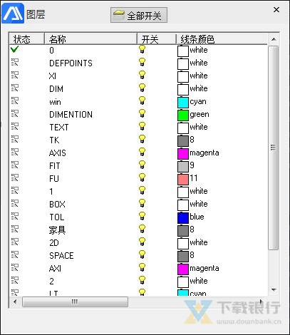Open the gray color swatch of TK layer

183,140
